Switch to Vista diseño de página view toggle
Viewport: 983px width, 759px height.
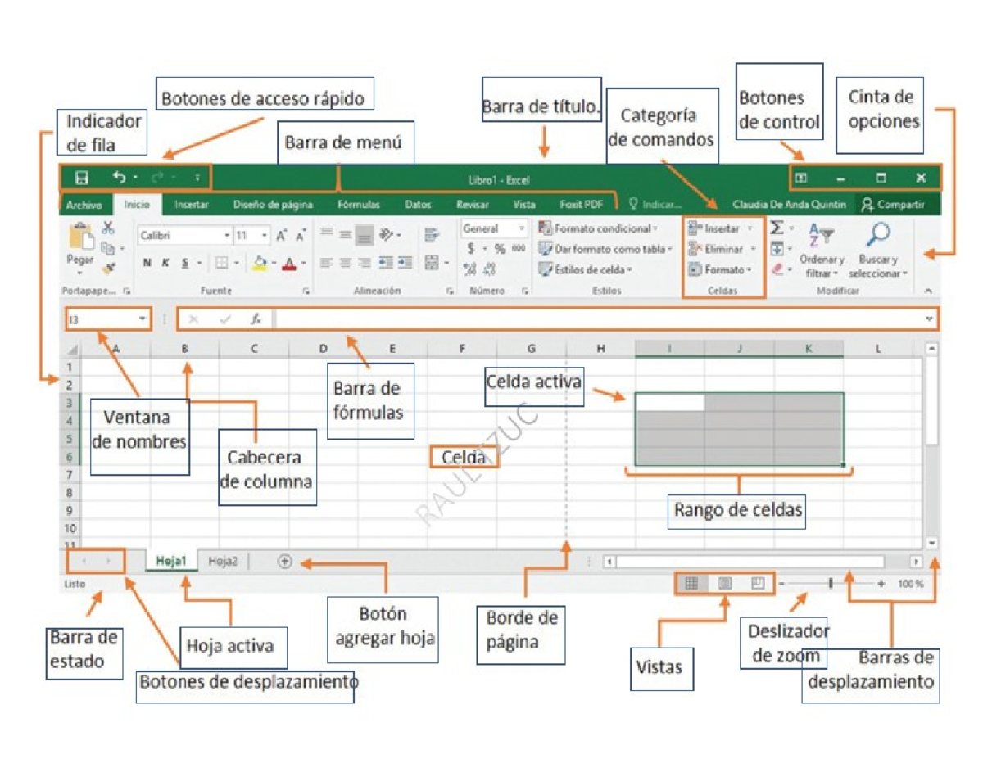725,582
